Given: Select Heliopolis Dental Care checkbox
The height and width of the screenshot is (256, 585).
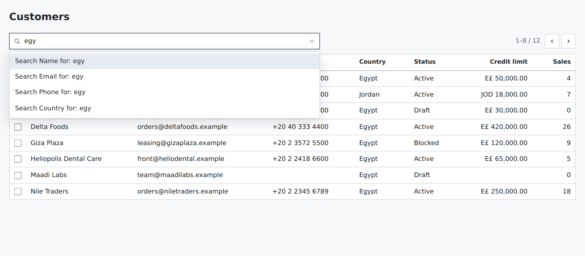Looking at the screenshot, I should [x=18, y=159].
